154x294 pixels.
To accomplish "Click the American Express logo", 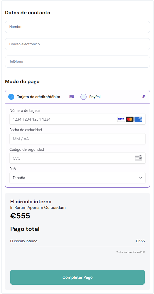I will point(138,119).
